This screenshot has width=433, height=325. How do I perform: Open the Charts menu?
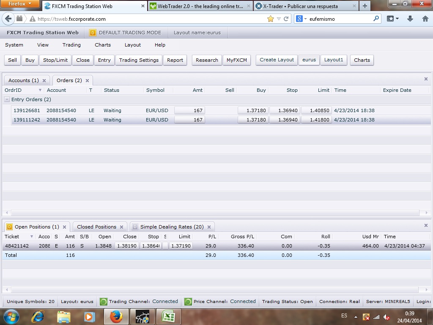coord(103,45)
